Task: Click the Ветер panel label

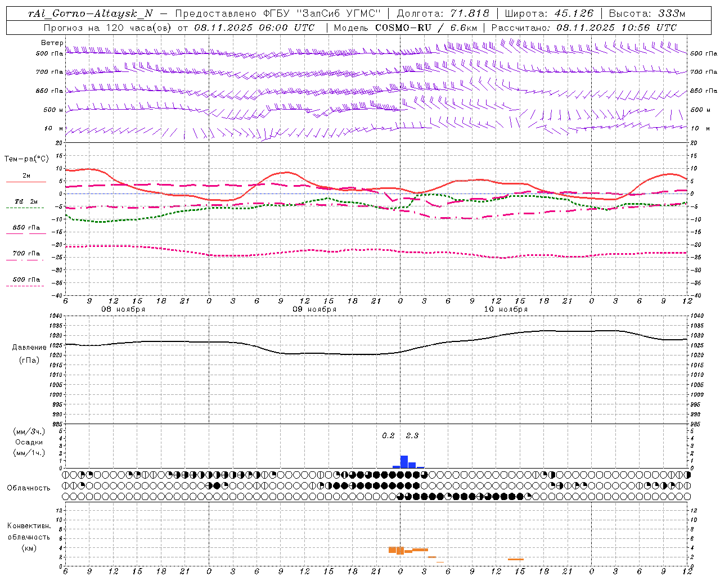Action: [52, 43]
